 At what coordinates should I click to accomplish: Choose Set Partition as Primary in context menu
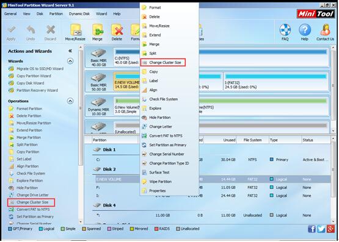tap(170, 145)
